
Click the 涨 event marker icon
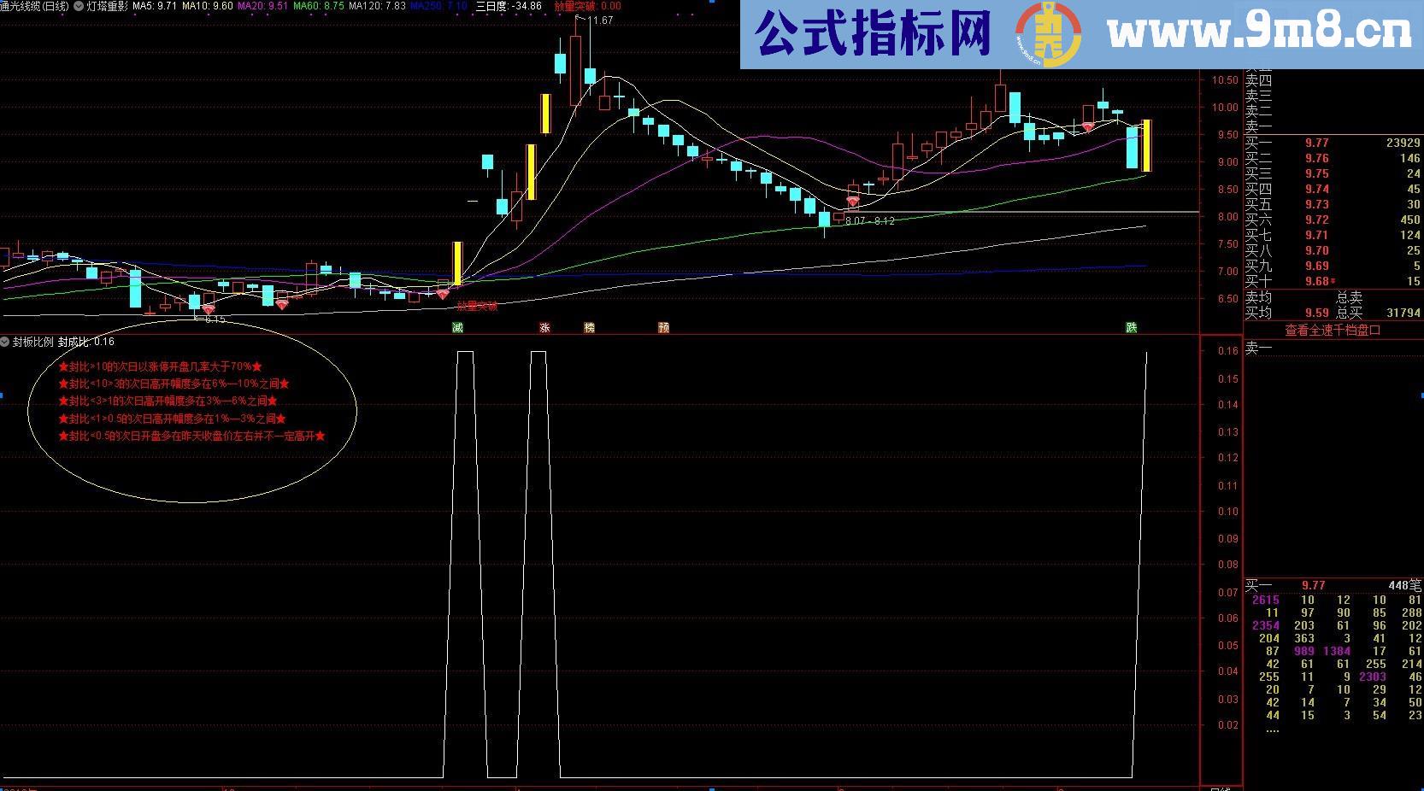[544, 328]
